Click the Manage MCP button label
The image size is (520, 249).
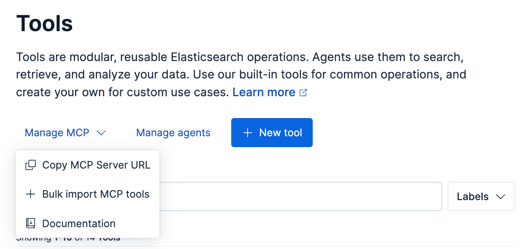click(57, 133)
